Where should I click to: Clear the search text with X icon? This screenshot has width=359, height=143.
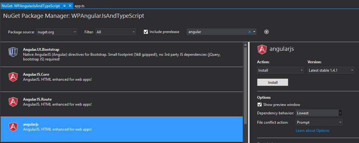[249, 32]
